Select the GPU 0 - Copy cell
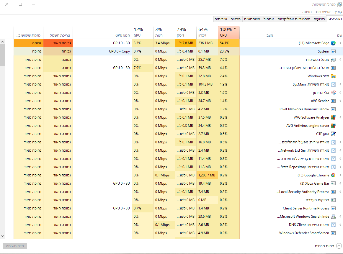This screenshot has width=343, height=254. pyautogui.click(x=102, y=51)
